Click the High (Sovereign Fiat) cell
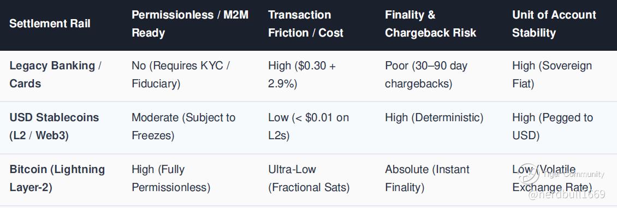Image resolution: width=617 pixels, height=208 pixels. [x=552, y=74]
